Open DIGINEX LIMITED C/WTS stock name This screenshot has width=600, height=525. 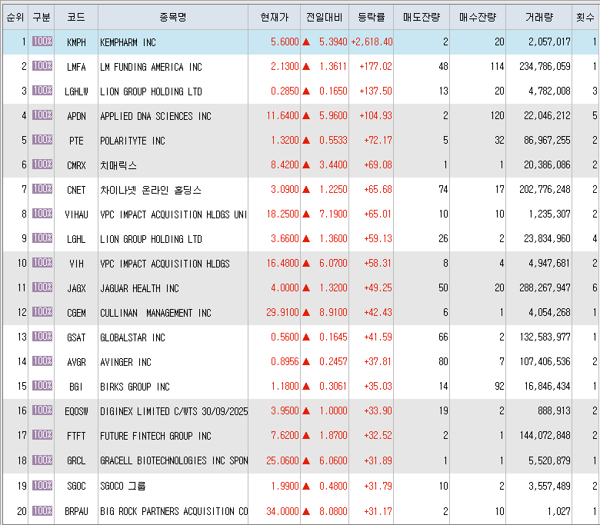pyautogui.click(x=174, y=411)
